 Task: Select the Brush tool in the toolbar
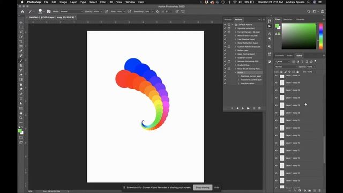tap(21, 61)
